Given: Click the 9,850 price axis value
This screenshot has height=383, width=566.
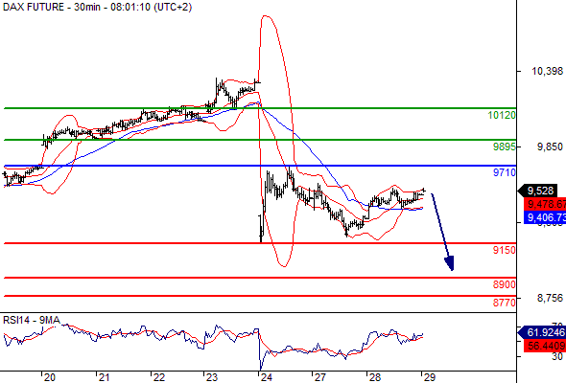Looking at the screenshot, I should pos(550,146).
